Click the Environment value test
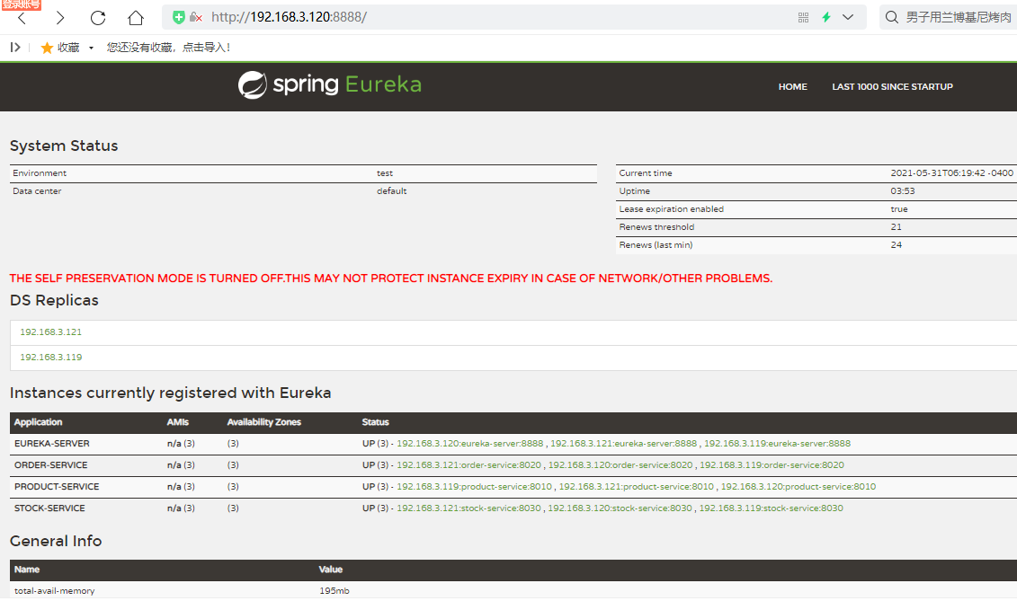The image size is (1017, 601). [x=385, y=173]
